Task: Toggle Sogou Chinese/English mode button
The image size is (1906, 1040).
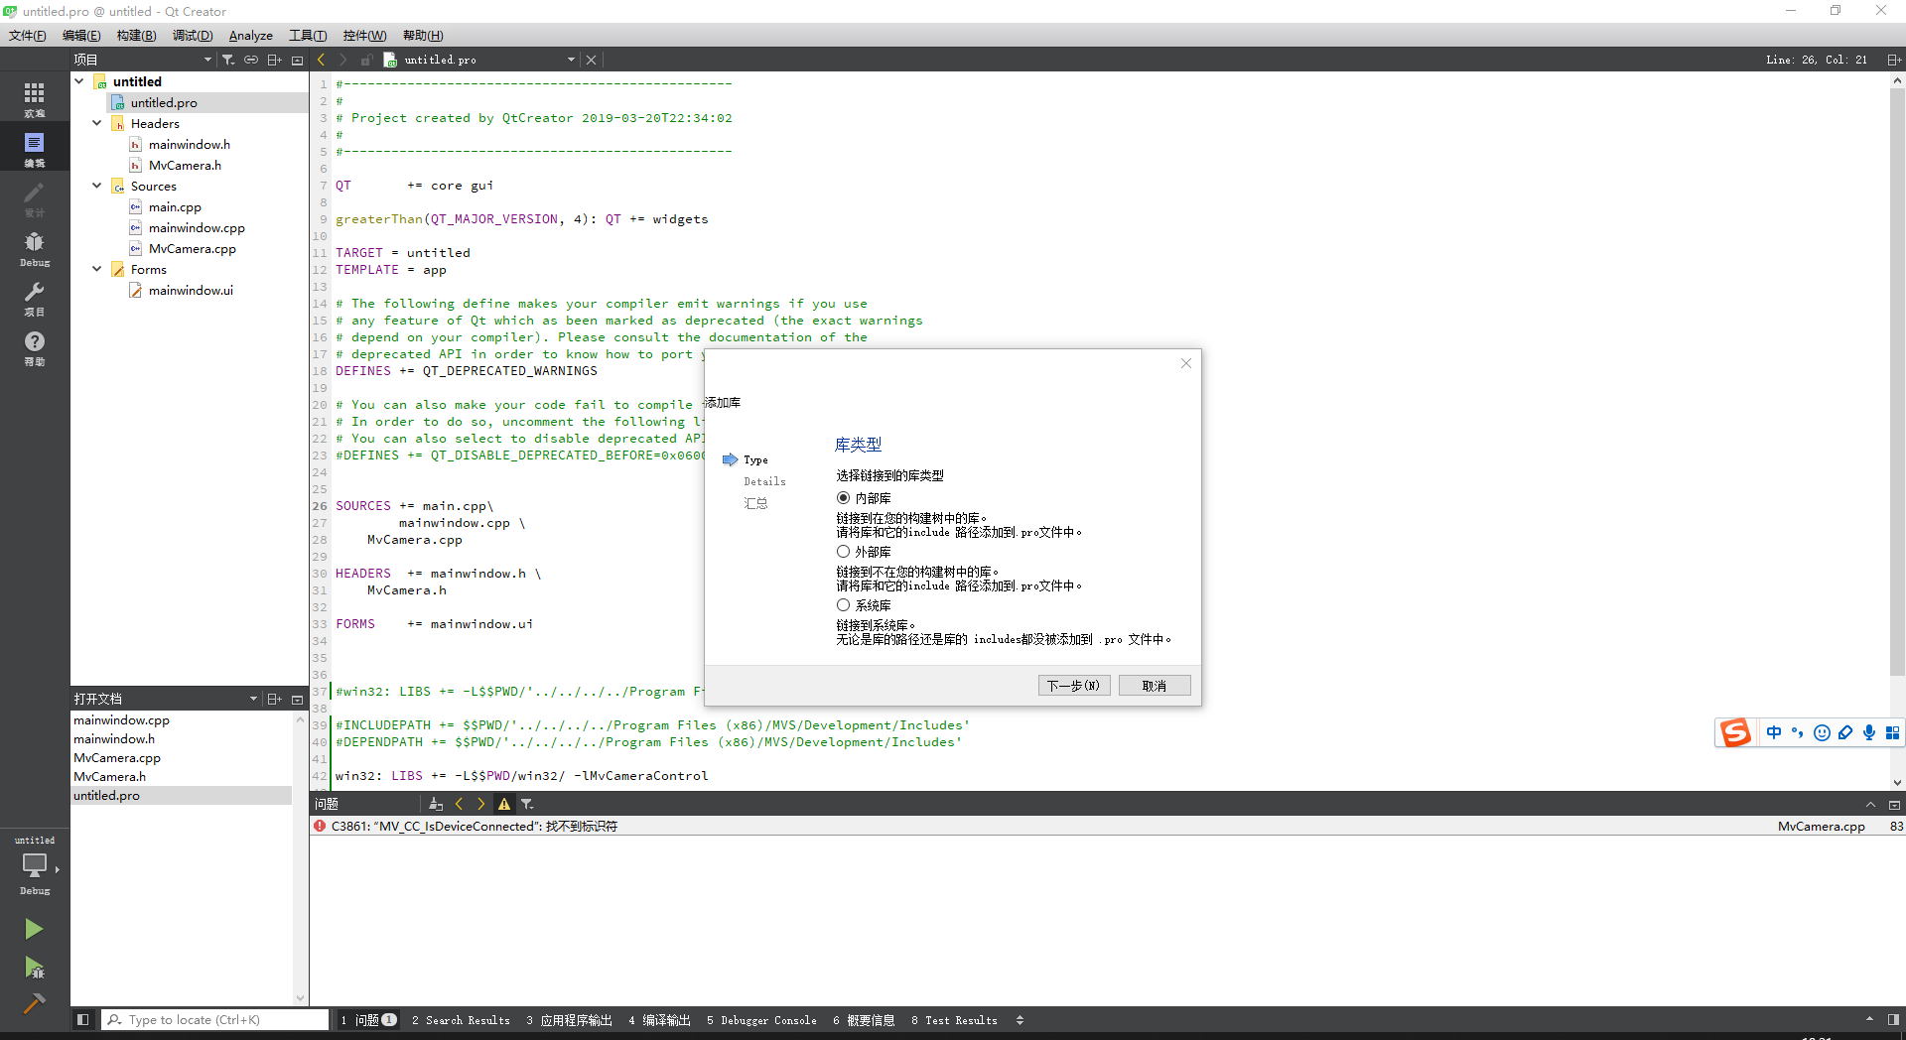Action: pos(1774,732)
